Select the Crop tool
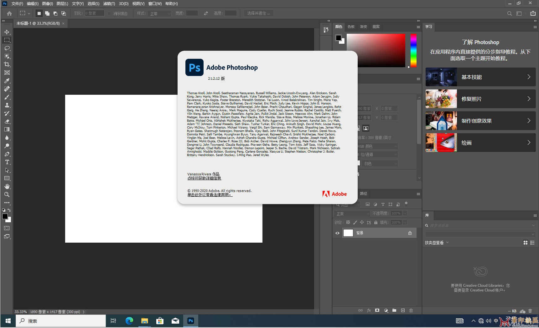 (7, 64)
